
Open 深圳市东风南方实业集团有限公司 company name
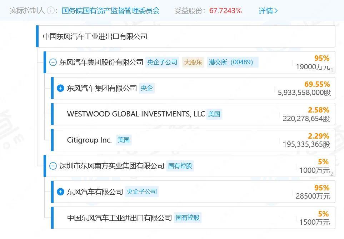coord(112,166)
